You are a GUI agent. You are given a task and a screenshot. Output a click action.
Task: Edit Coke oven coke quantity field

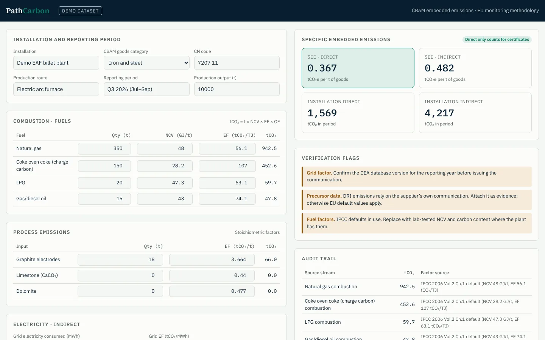coord(104,165)
